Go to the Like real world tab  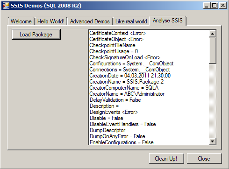[131, 21]
